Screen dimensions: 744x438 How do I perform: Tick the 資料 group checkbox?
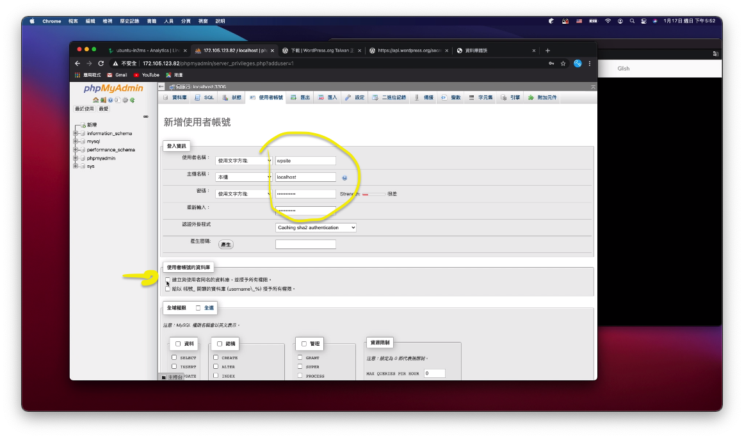[178, 344]
